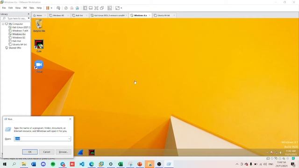The height and width of the screenshot is (168, 299).
Task: Select Kali-live in the Library tree
Action: (x=15, y=41)
